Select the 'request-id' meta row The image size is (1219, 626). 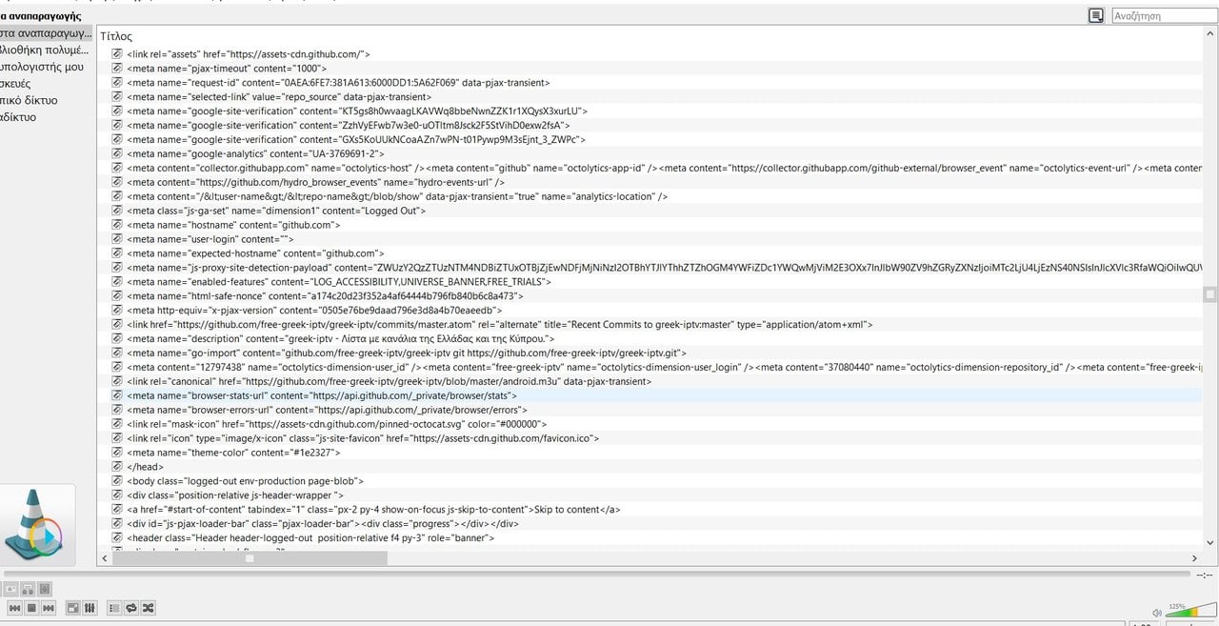(x=650, y=83)
